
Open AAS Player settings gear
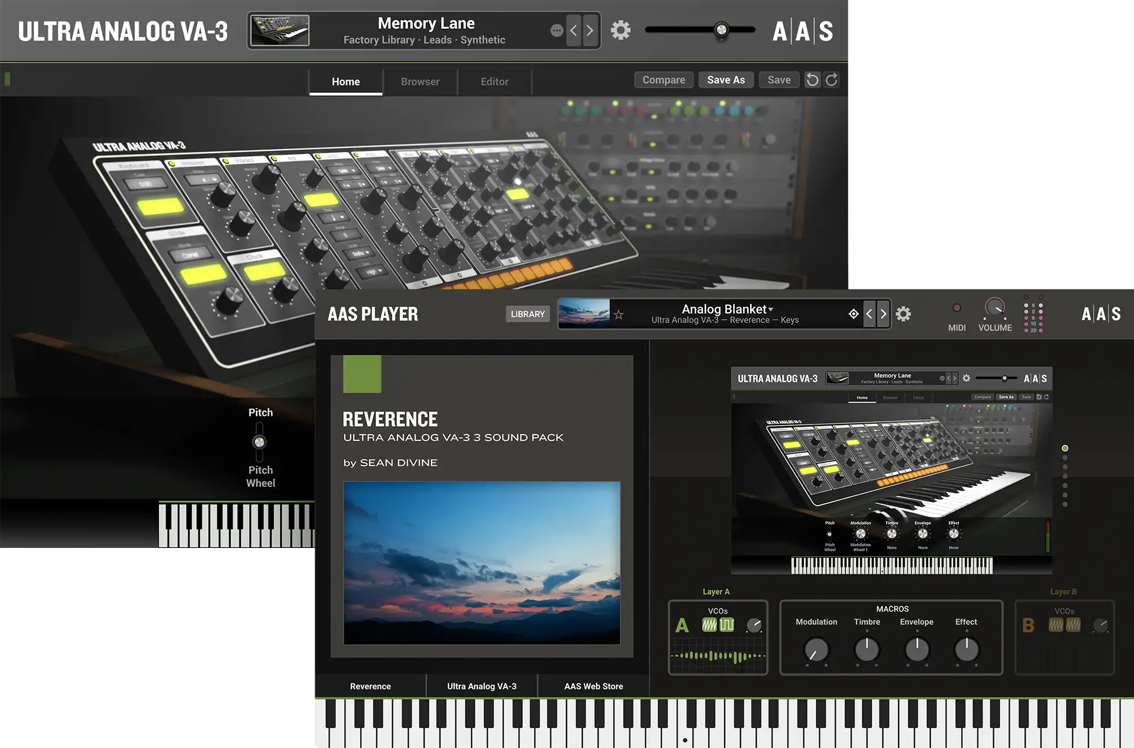903,314
